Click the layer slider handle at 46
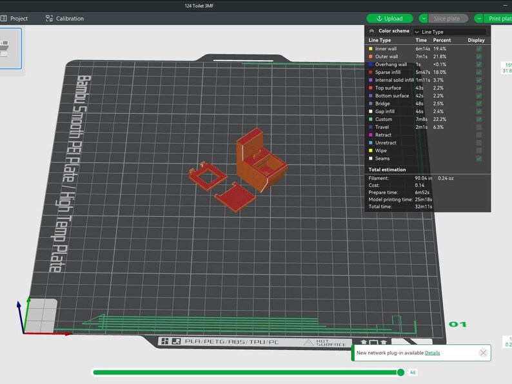This screenshot has height=384, width=512. [400, 372]
